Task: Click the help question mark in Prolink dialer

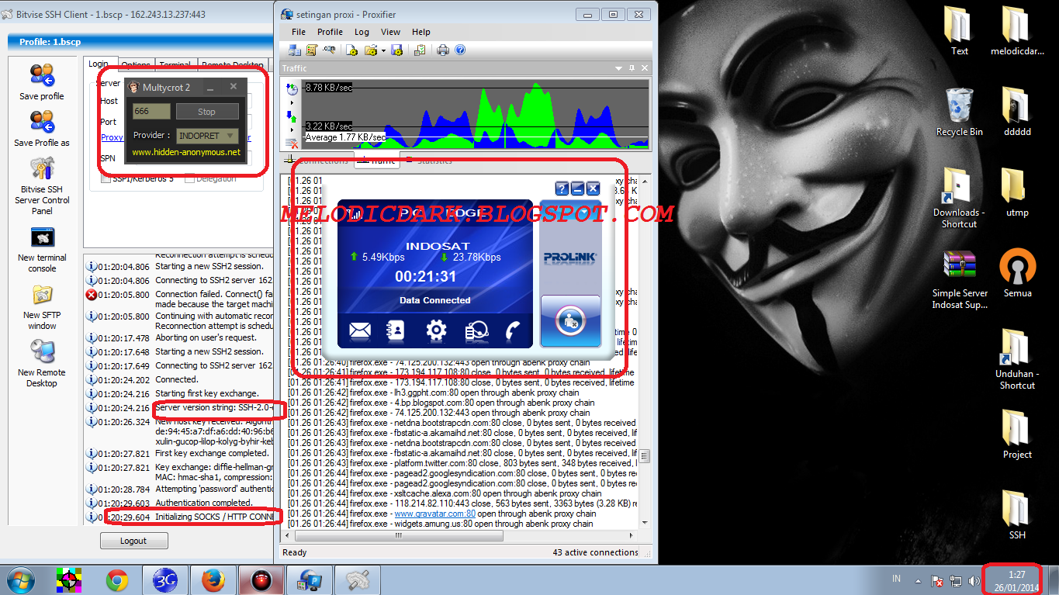Action: (x=562, y=189)
